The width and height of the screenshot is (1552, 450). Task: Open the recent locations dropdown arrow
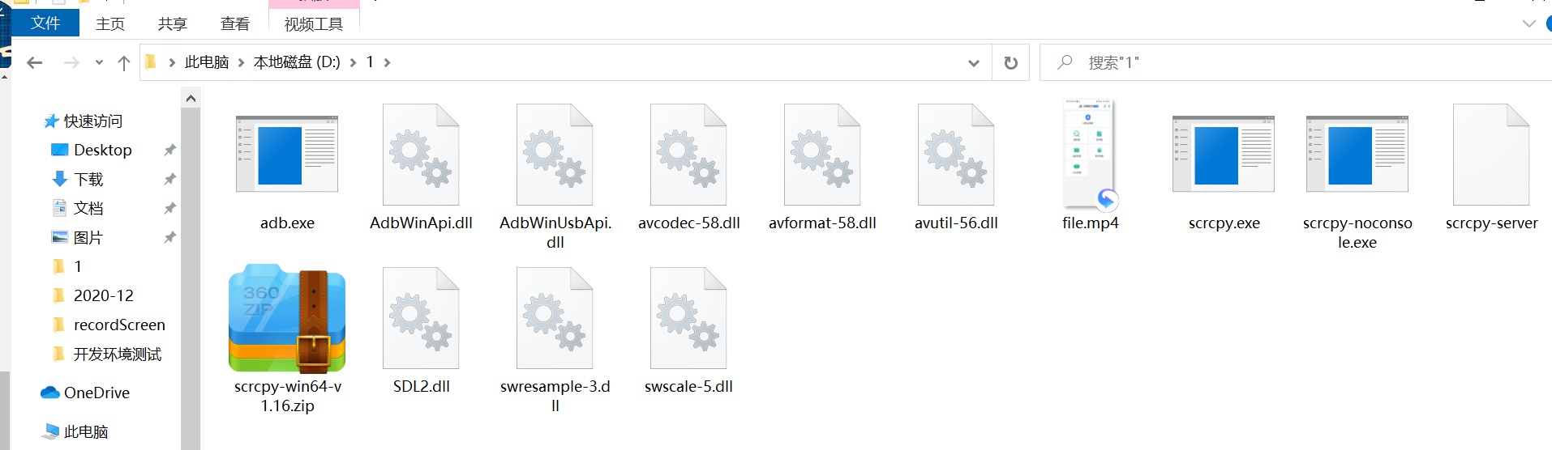(99, 62)
